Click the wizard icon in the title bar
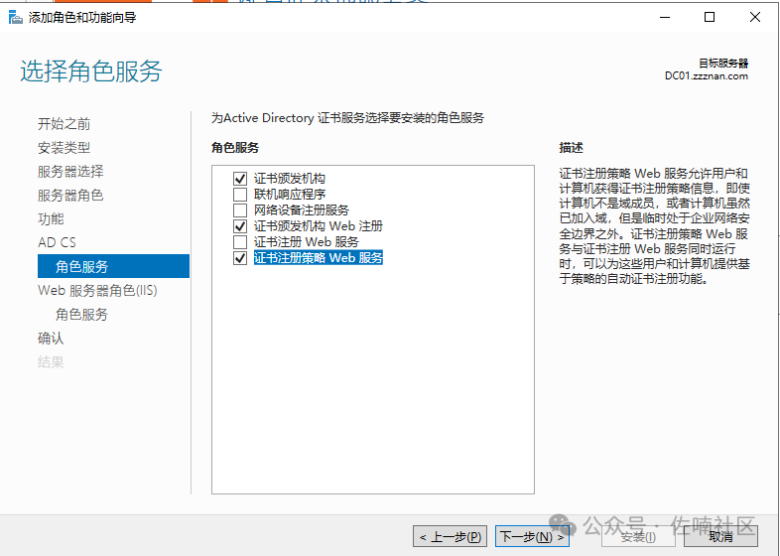 tap(16, 18)
